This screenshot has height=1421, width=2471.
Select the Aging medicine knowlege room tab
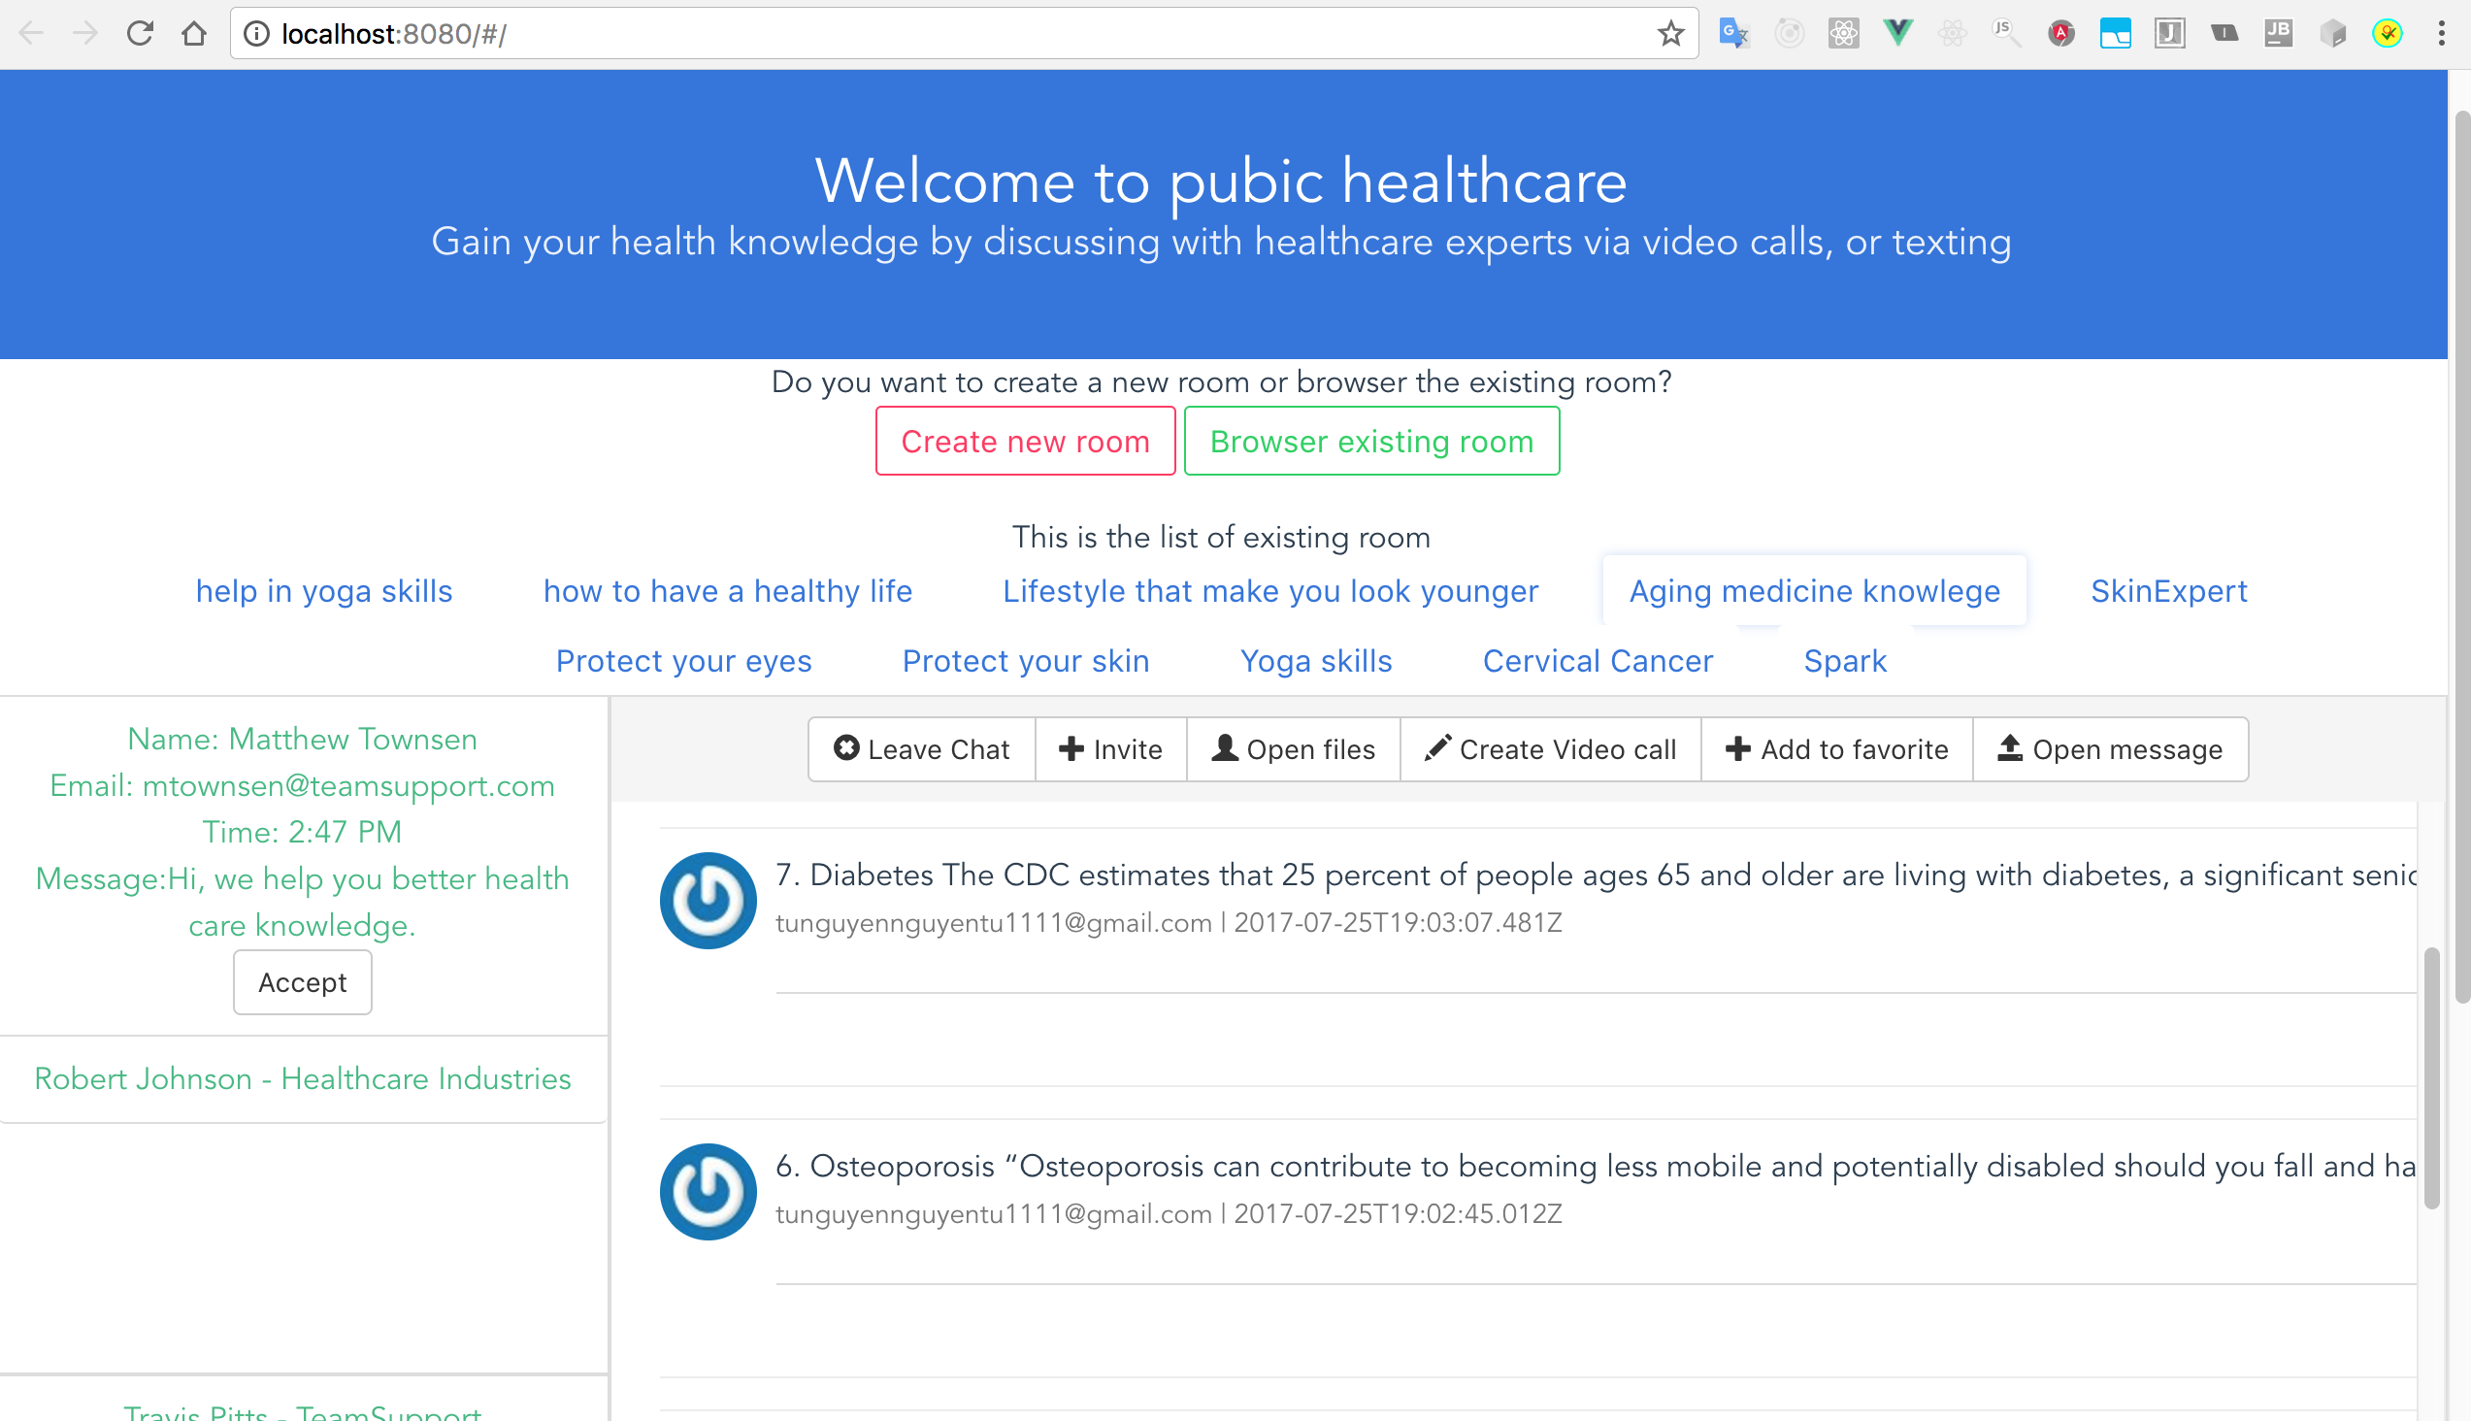(x=1813, y=590)
